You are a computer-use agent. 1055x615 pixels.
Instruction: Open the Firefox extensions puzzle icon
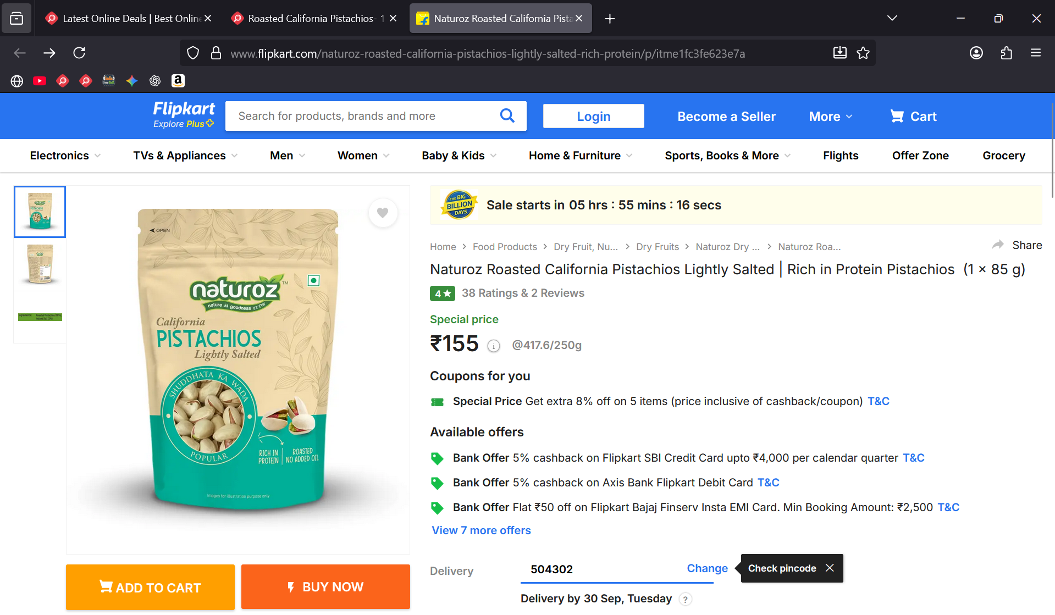coord(1006,53)
